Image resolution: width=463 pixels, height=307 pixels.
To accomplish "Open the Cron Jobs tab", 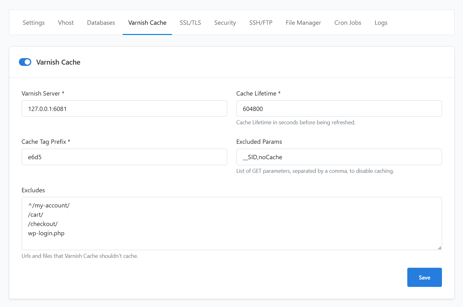I will coord(348,23).
